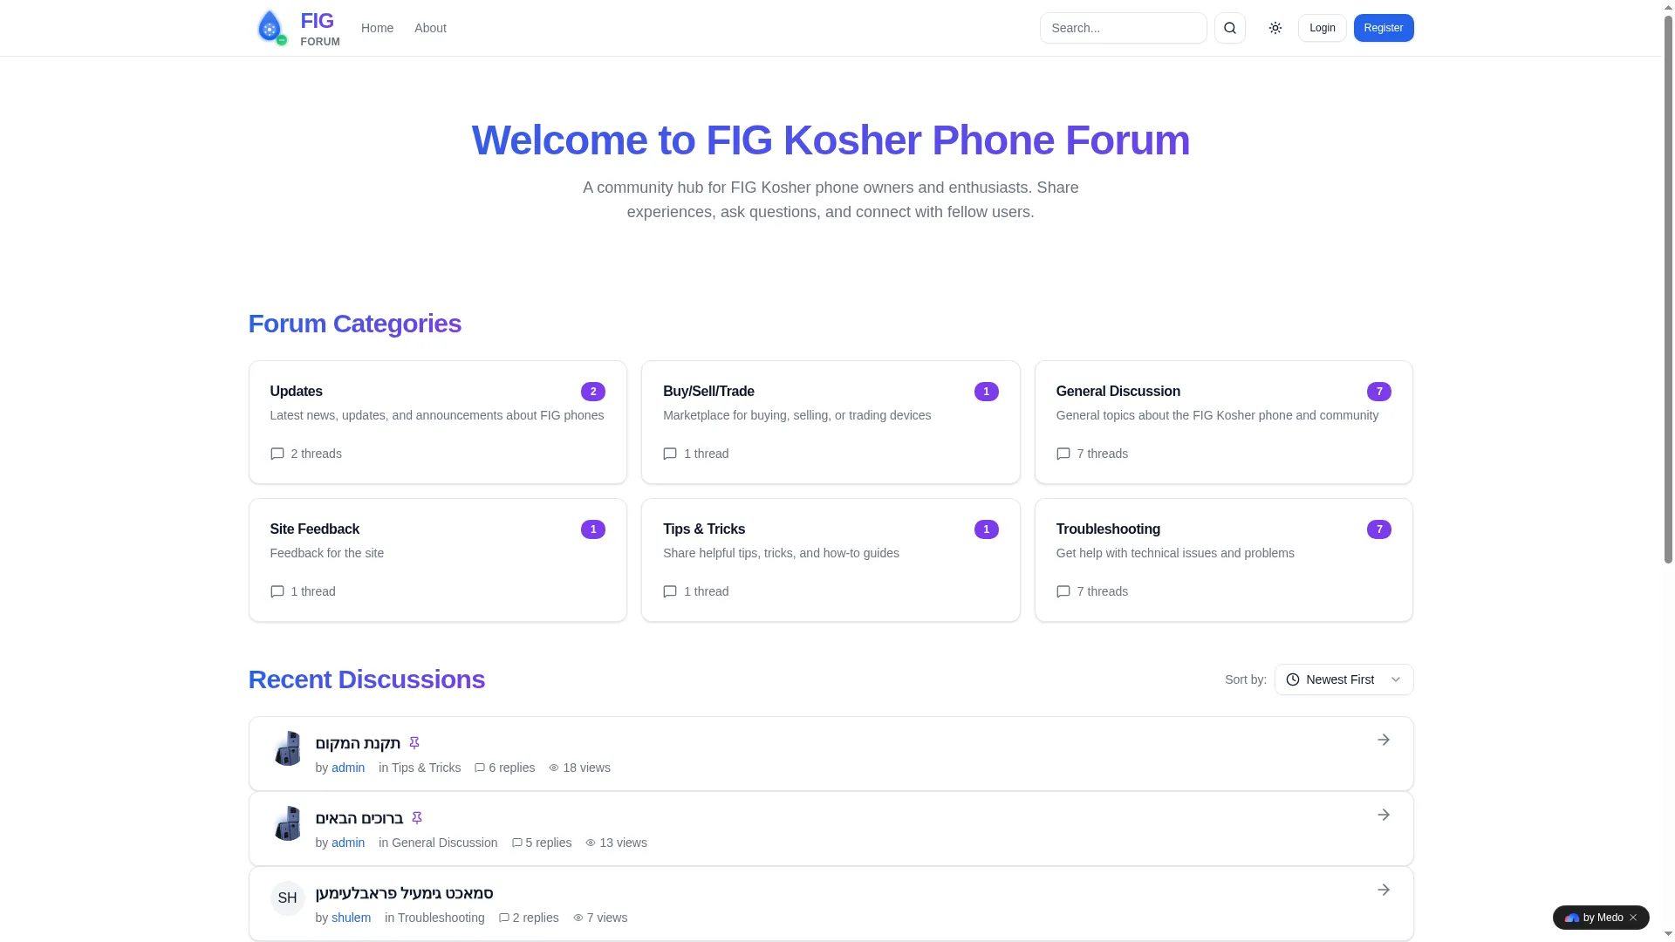Screen dimensions: 1675x942
Task: Click the Buy/Sell/Trade count badge
Action: tap(987, 392)
